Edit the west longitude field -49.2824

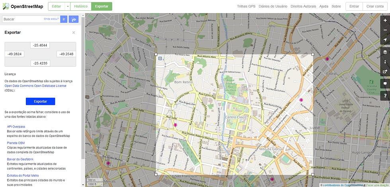tap(14, 54)
